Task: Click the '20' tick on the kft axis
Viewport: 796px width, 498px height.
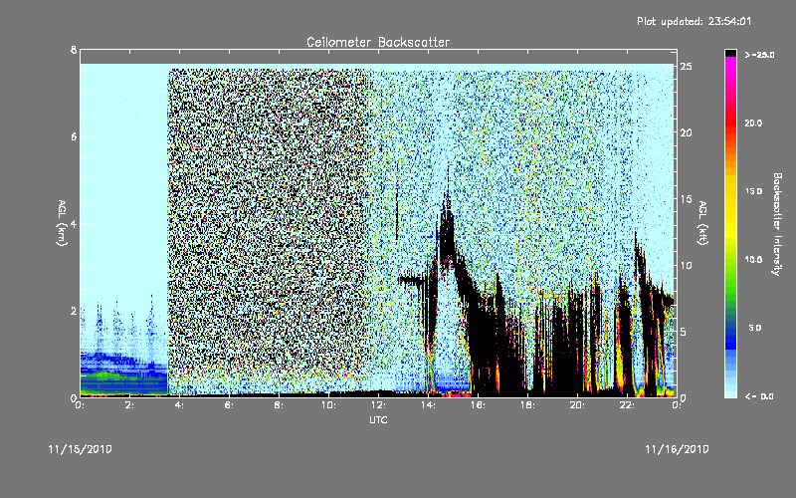Action: [x=687, y=132]
